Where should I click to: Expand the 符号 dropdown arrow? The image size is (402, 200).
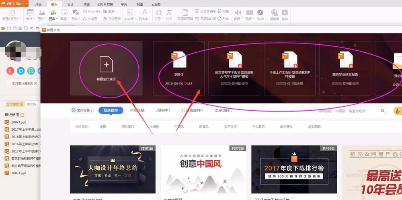tap(162, 19)
